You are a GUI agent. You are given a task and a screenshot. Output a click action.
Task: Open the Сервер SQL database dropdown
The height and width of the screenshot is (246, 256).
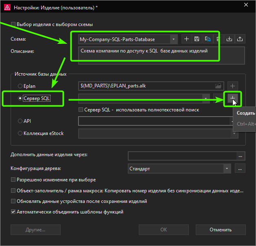click(206, 98)
